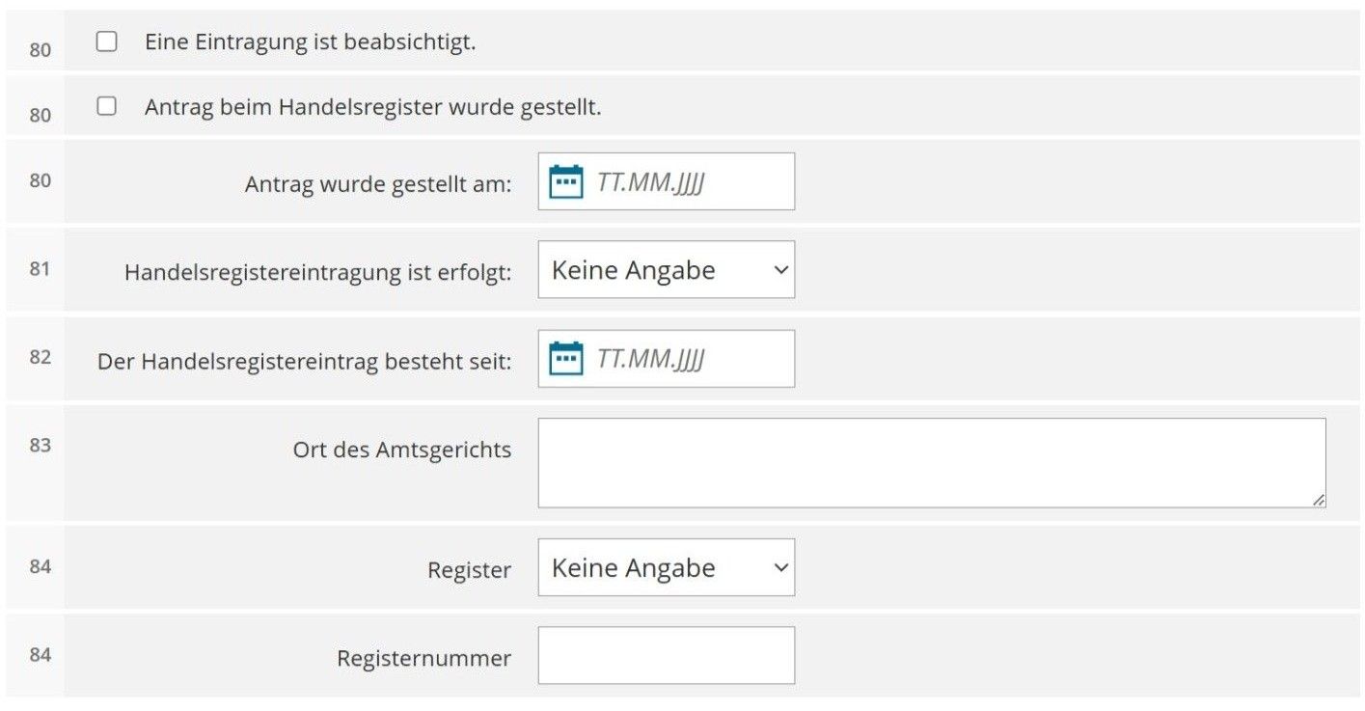Enable Antrag beim Handelsregister wurde gestellt checkbox

(x=107, y=106)
